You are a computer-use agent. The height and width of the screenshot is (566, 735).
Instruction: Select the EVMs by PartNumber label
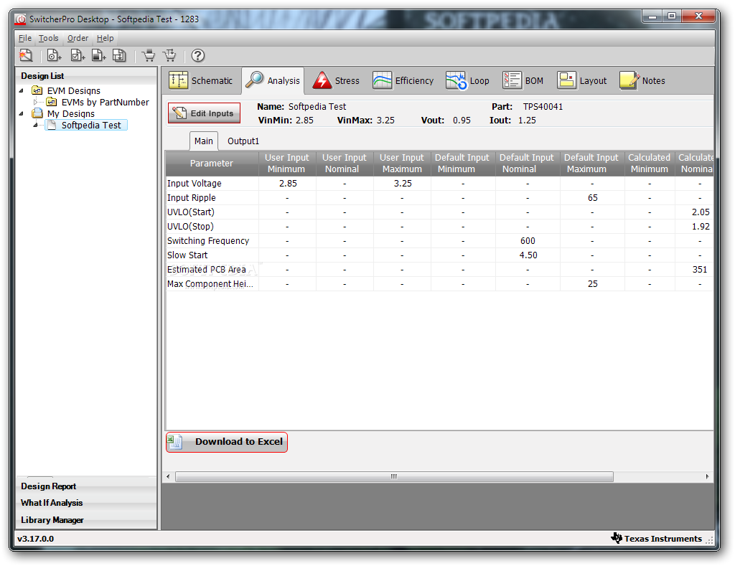(x=105, y=102)
